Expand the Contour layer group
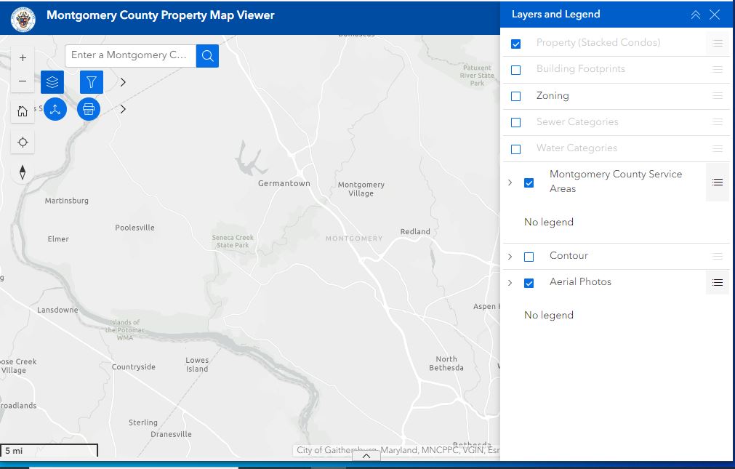735x469 pixels. click(x=510, y=257)
